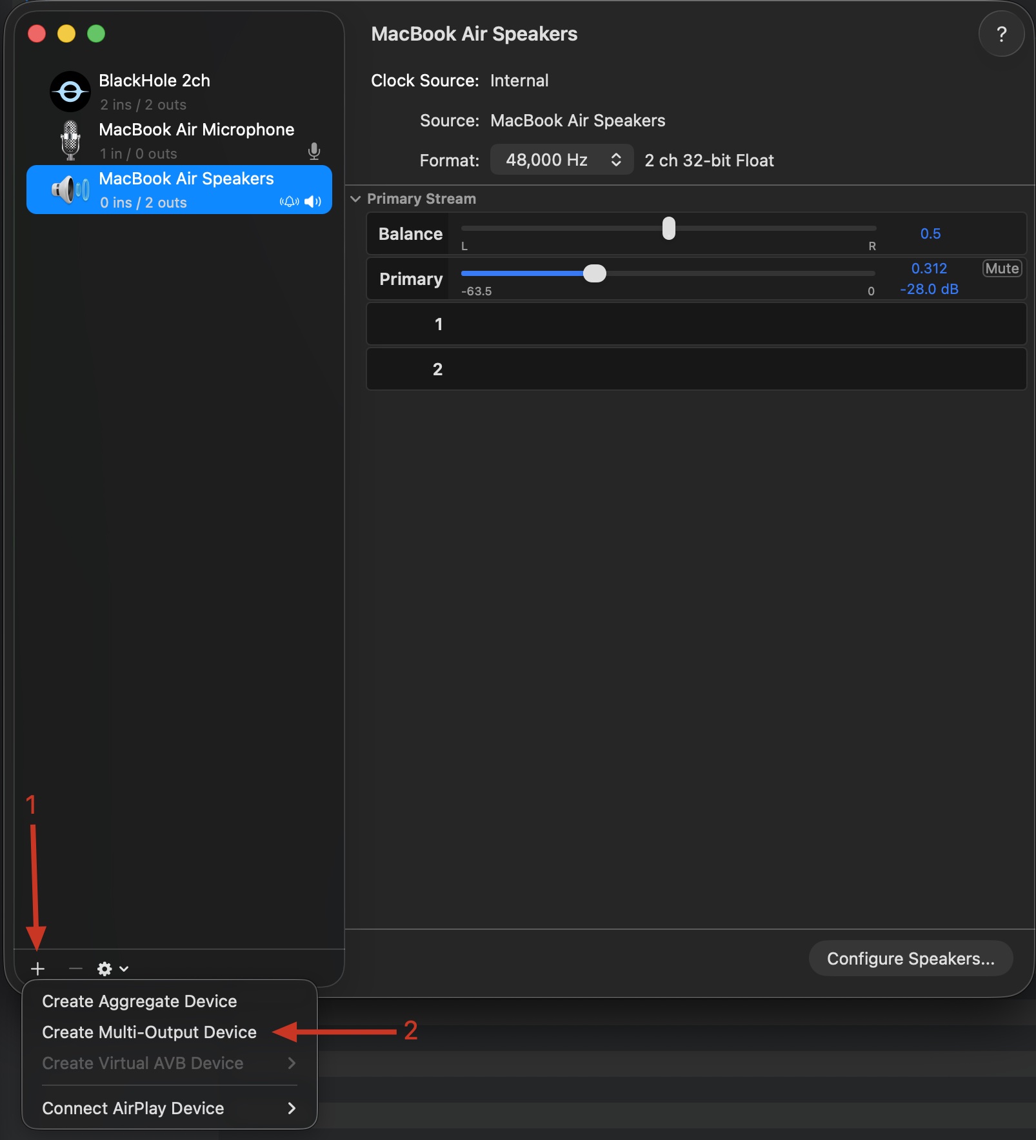
Task: Click channel 1 row
Action: tap(697, 324)
